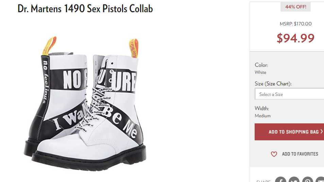
Task: Share the boots on Facebook
Action: tap(280, 179)
